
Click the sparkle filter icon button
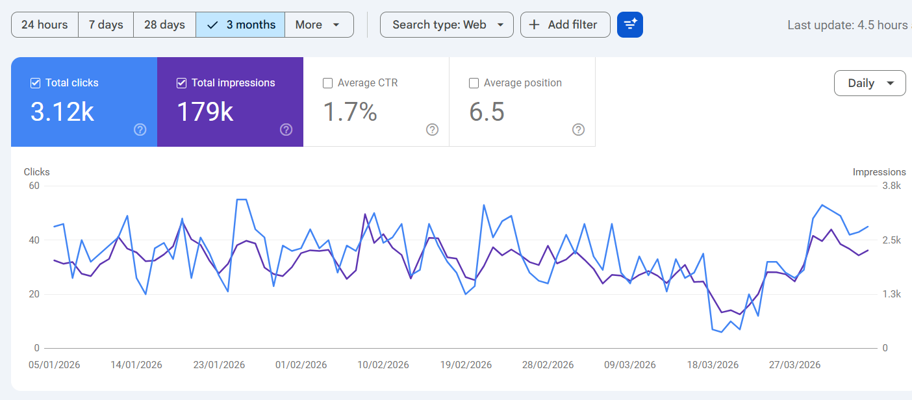629,25
